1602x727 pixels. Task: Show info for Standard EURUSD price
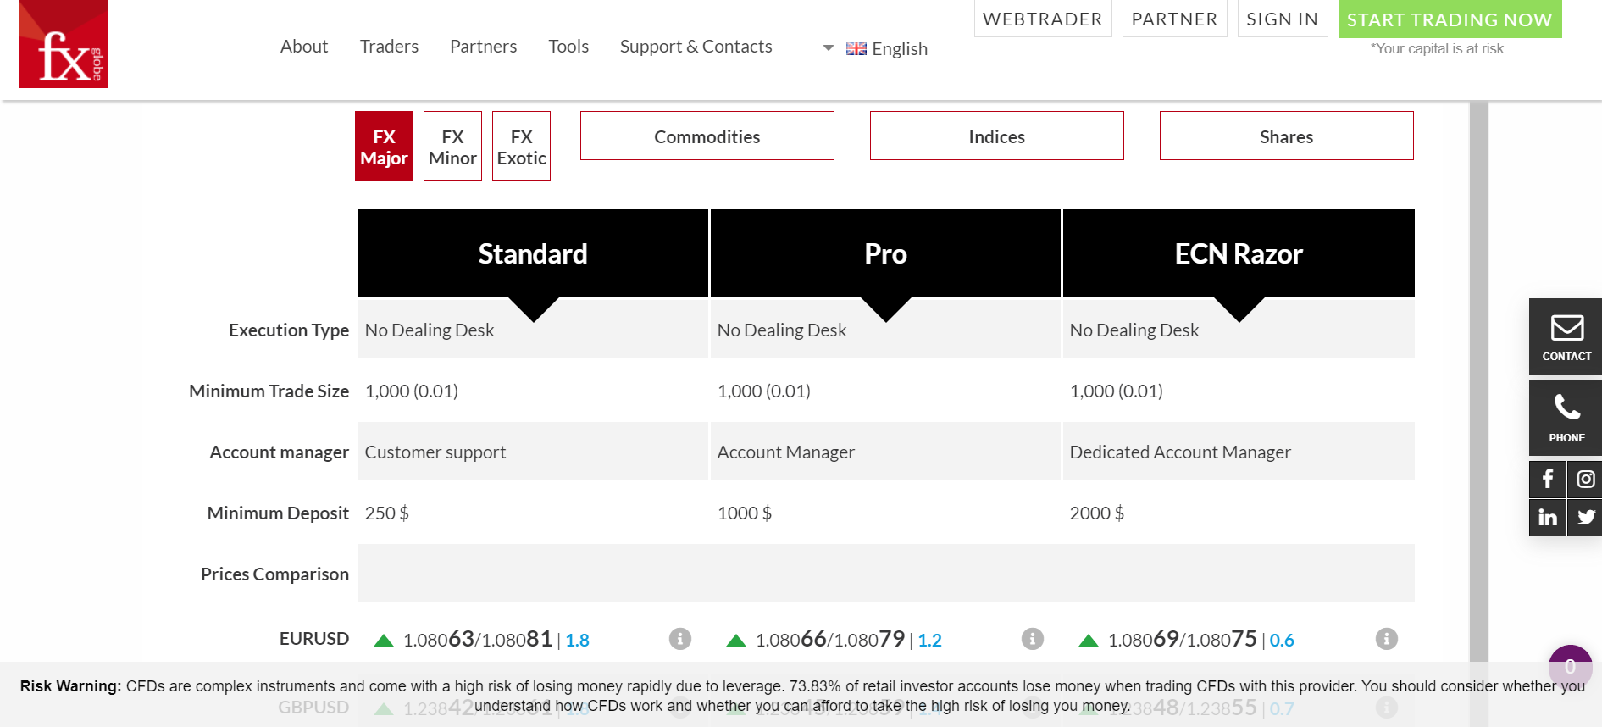[679, 639]
